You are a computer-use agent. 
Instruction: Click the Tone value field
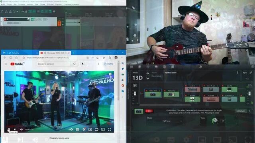223,121
